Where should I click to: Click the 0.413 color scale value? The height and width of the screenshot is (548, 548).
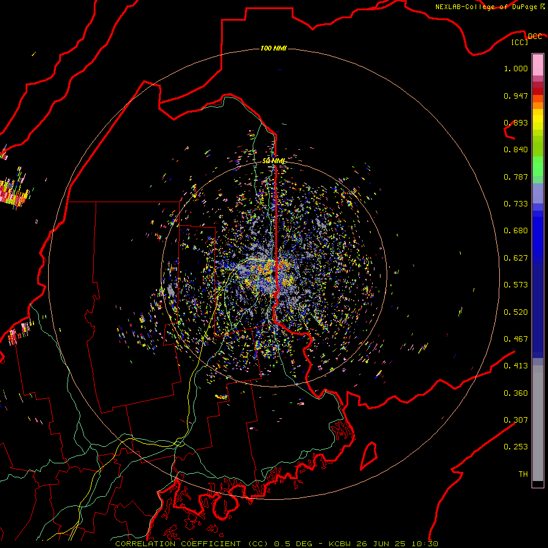pos(516,366)
